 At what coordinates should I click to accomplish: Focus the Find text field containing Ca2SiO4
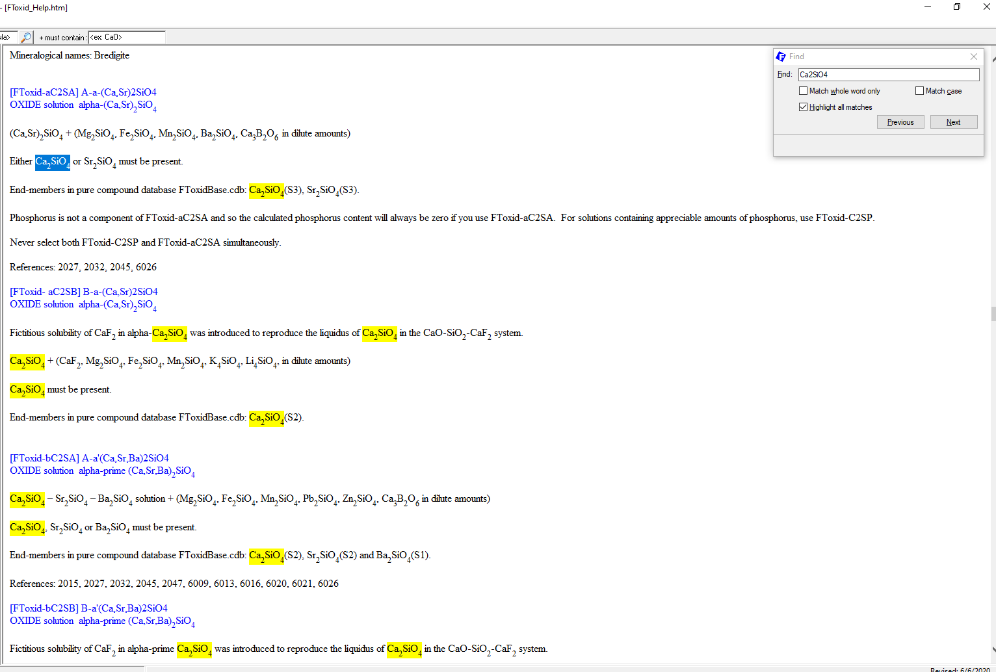[x=889, y=75]
